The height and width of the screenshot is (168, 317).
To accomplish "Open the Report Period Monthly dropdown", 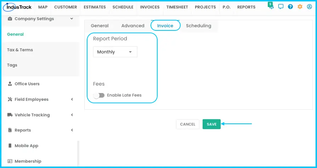I will pos(115,52).
